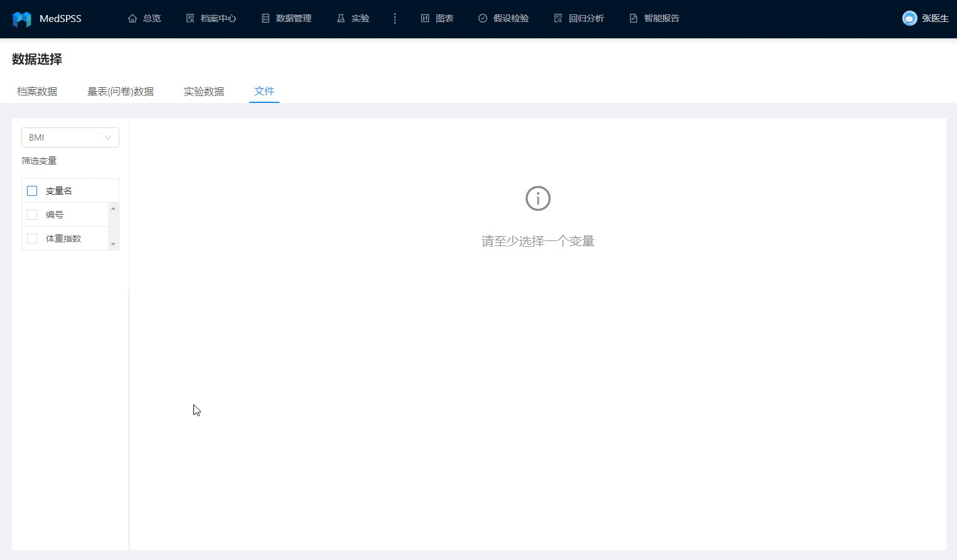Click the 档案中心 file search icon
957x560 pixels.
tap(190, 19)
